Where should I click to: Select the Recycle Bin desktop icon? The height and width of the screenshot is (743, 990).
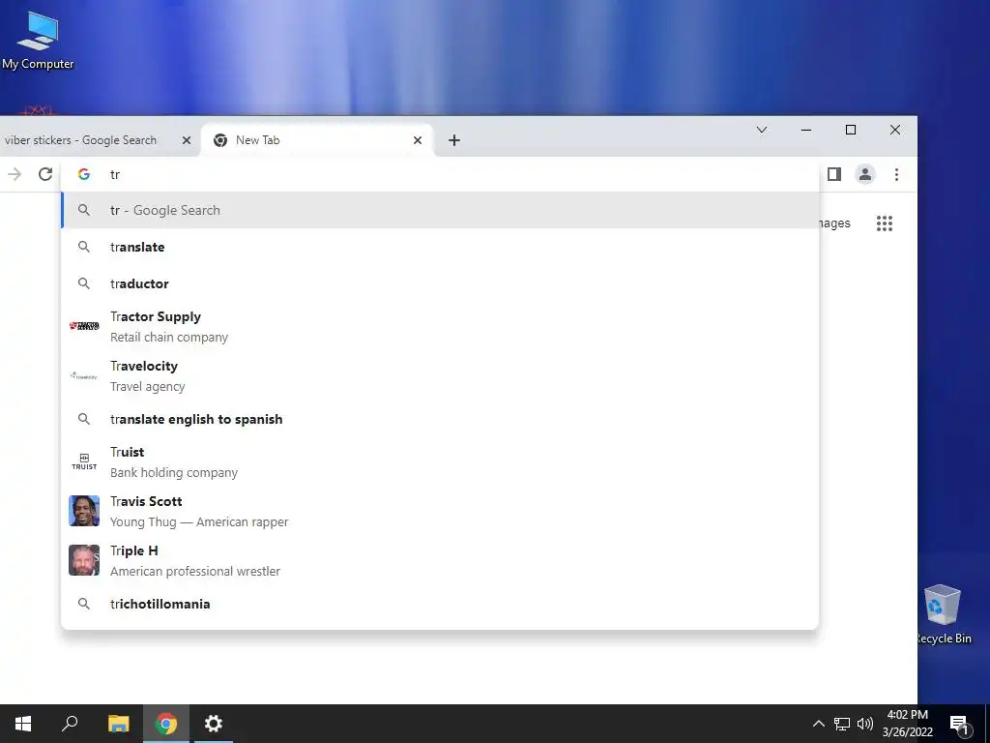(x=944, y=614)
